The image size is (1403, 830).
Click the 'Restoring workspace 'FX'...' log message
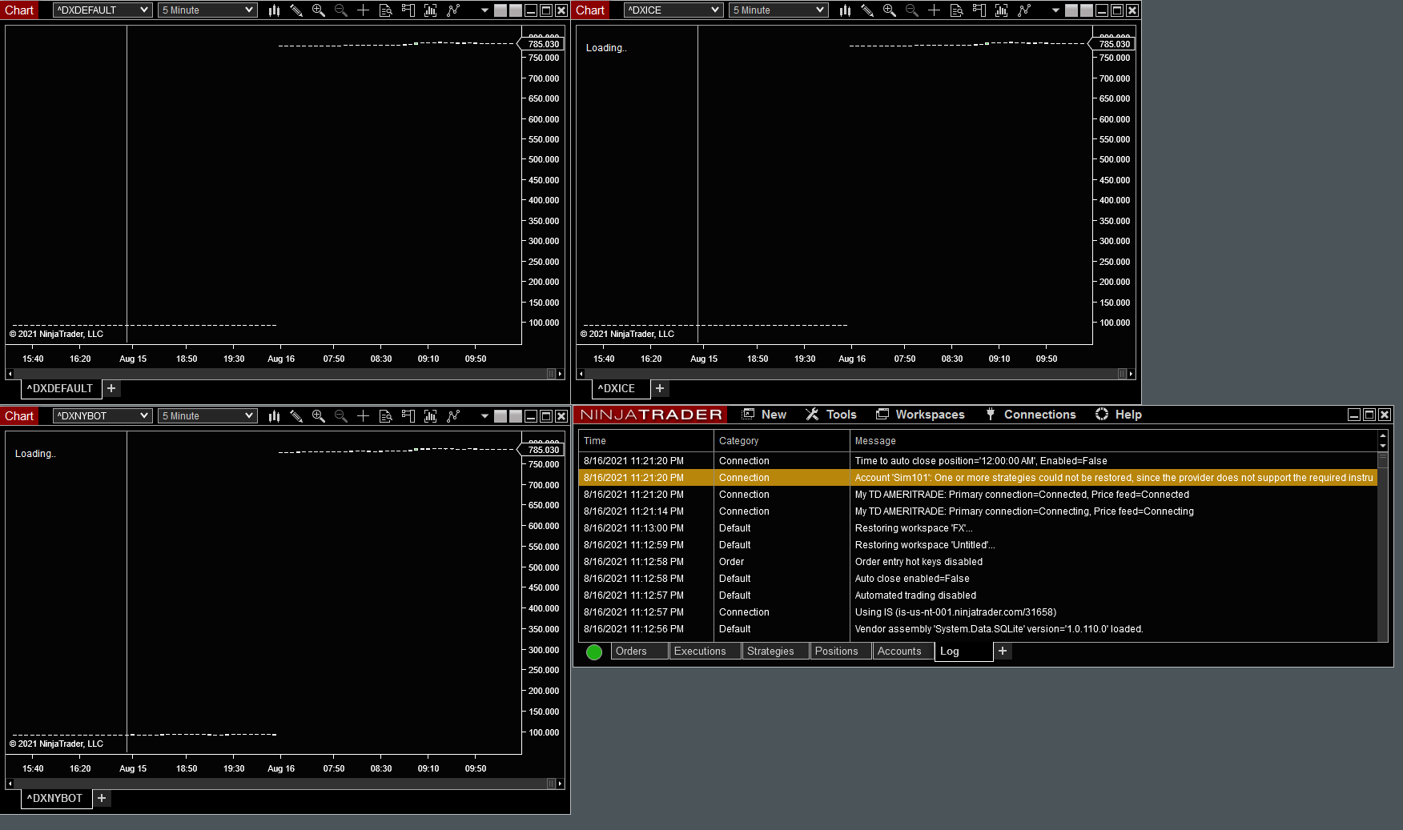(914, 528)
